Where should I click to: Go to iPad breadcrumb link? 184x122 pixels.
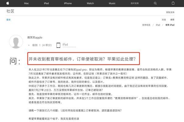[x=158, y=25]
